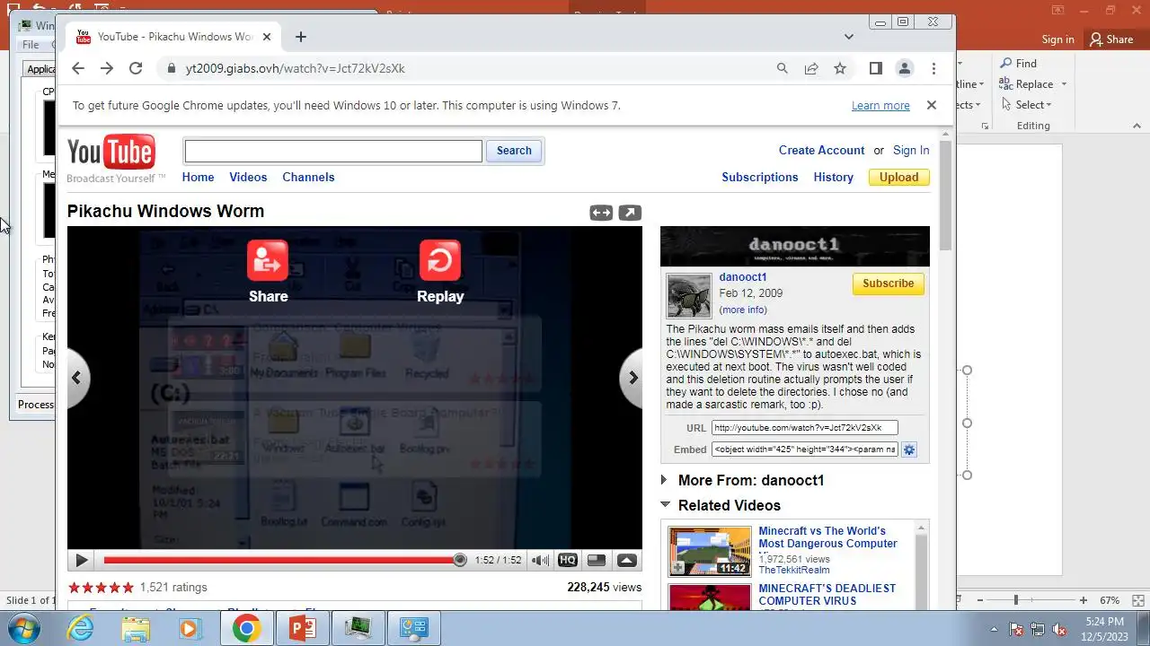The image size is (1150, 646).
Task: Subscribe to danooct1 channel
Action: [888, 284]
